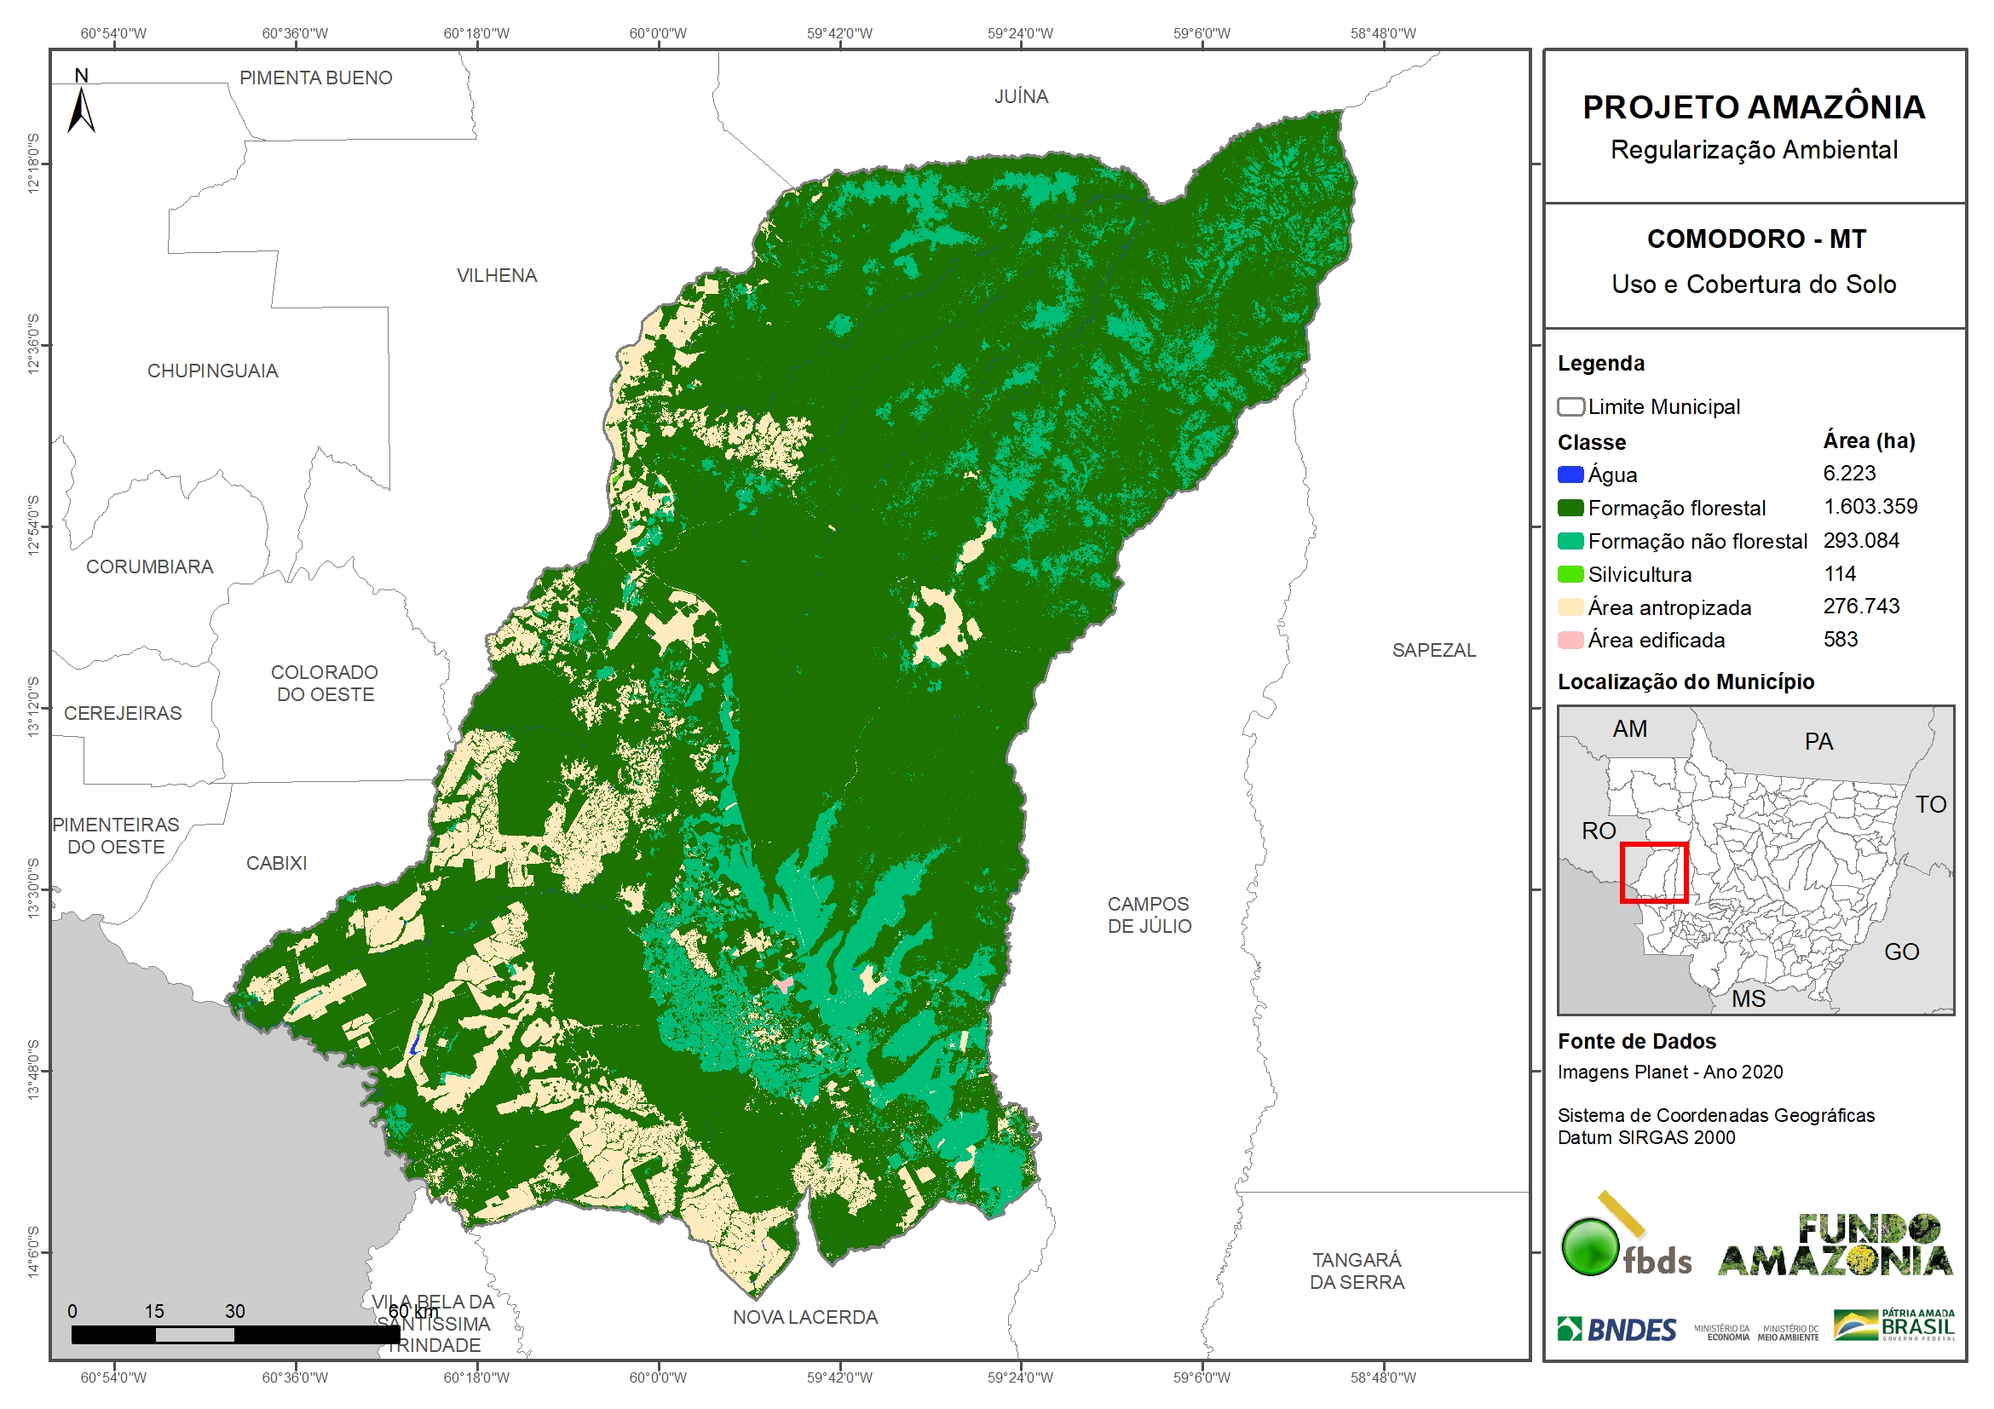The image size is (1994, 1409).
Task: Click the BNDES logo
Action: pyautogui.click(x=1617, y=1330)
